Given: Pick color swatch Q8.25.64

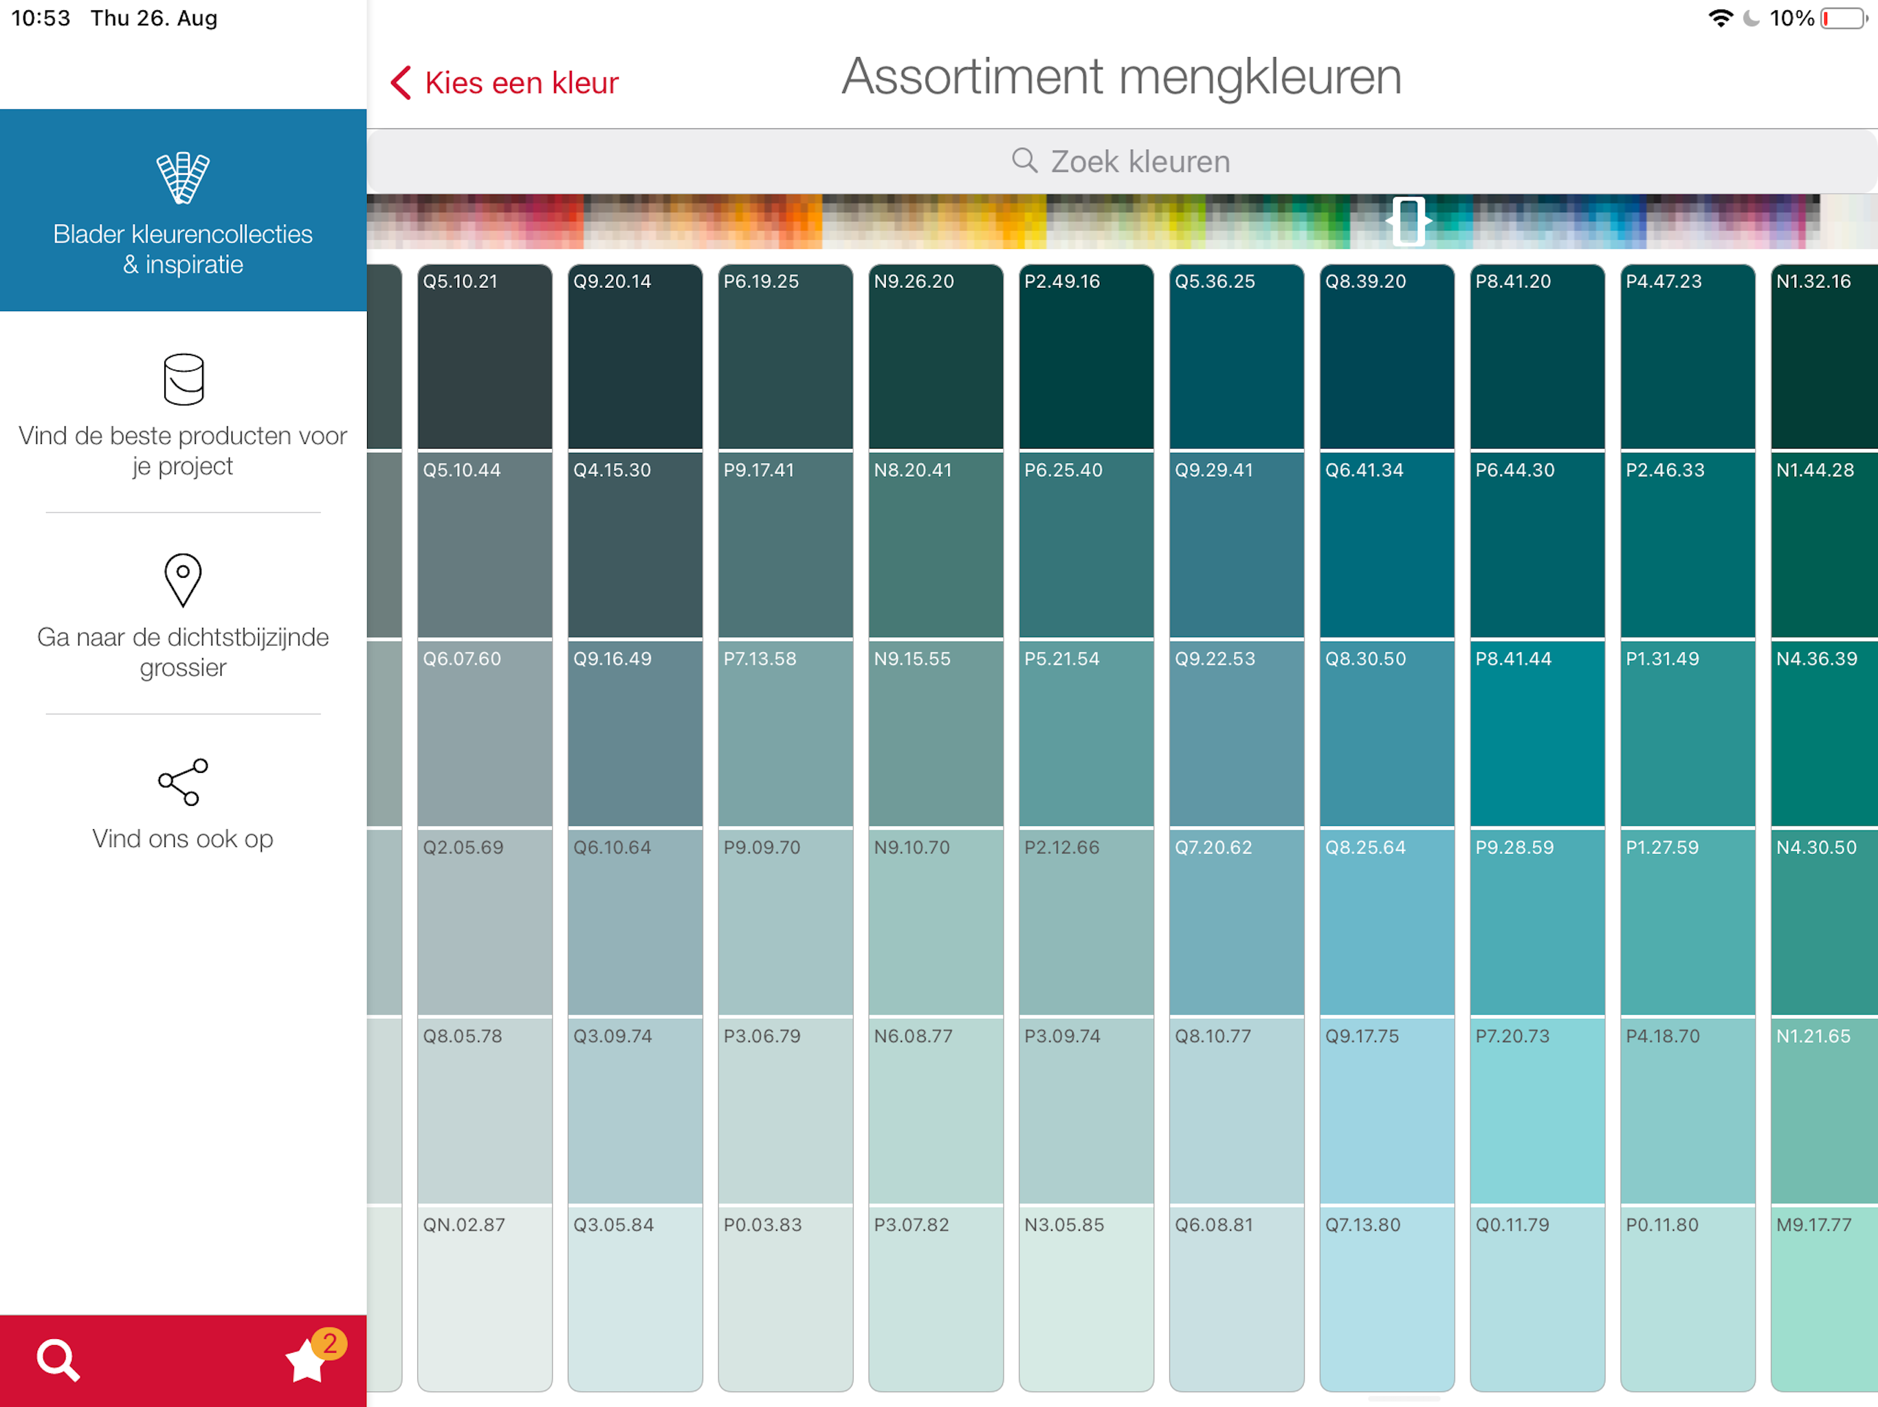Looking at the screenshot, I should [1386, 923].
